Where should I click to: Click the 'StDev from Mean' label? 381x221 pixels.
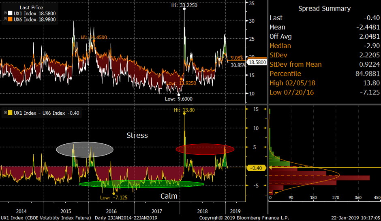295,65
